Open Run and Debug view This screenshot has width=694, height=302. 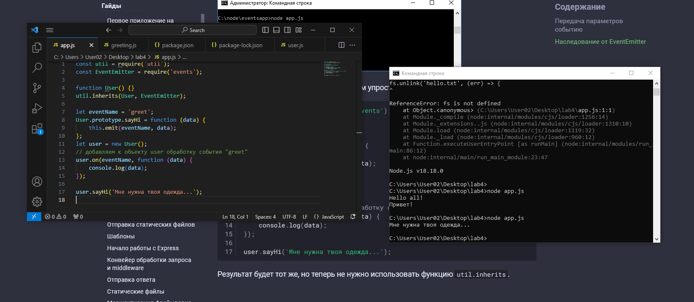tap(37, 108)
